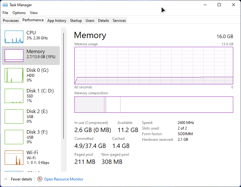
Task: Click the Disk 1 (C: D:) label
Action: [40, 91]
